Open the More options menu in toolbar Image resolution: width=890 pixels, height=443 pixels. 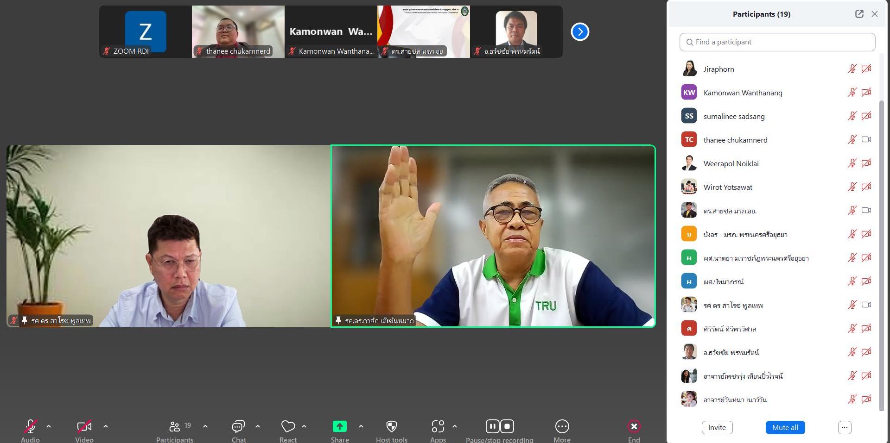[562, 426]
